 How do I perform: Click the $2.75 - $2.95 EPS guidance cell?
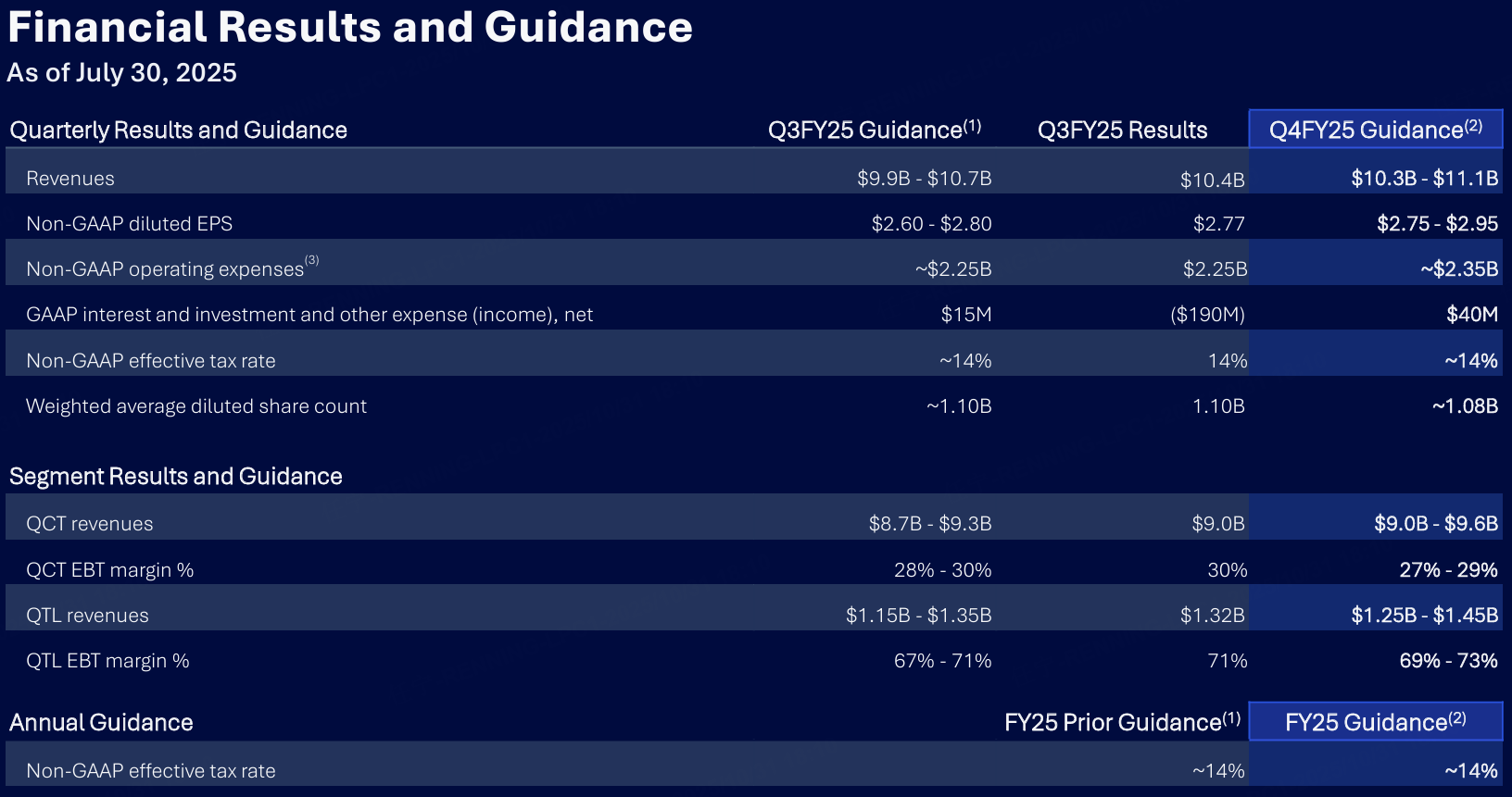pyautogui.click(x=1437, y=224)
